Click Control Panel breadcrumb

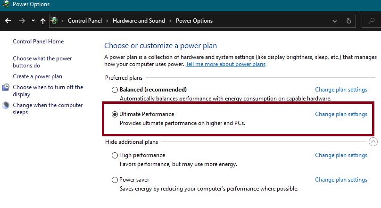point(85,21)
